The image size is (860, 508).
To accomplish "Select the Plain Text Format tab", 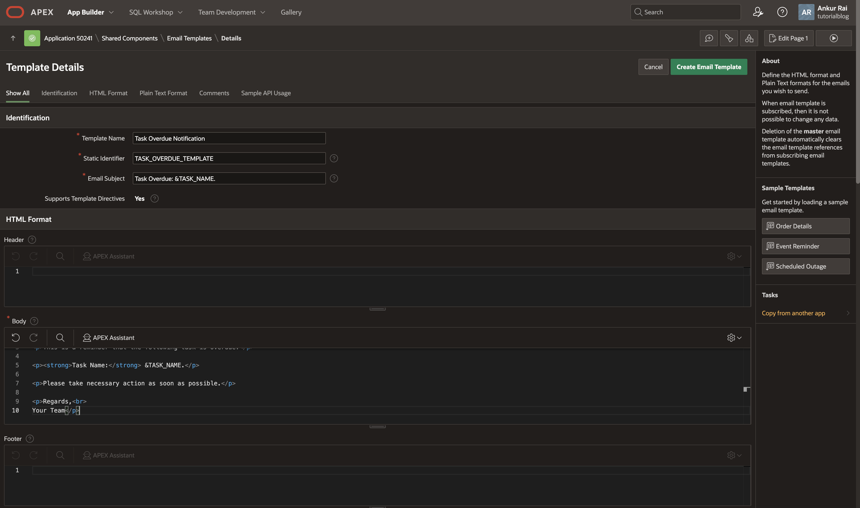I will tap(163, 93).
